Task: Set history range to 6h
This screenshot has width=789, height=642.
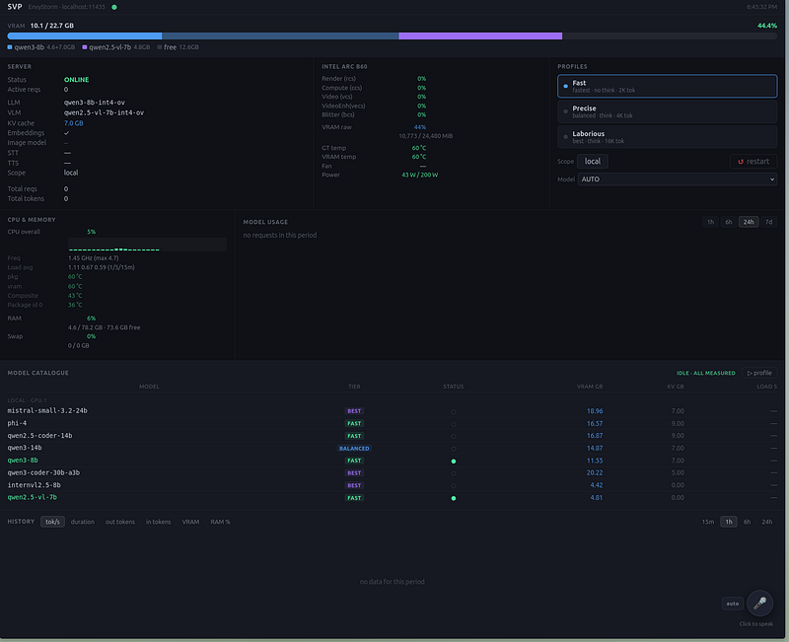Action: click(x=747, y=522)
